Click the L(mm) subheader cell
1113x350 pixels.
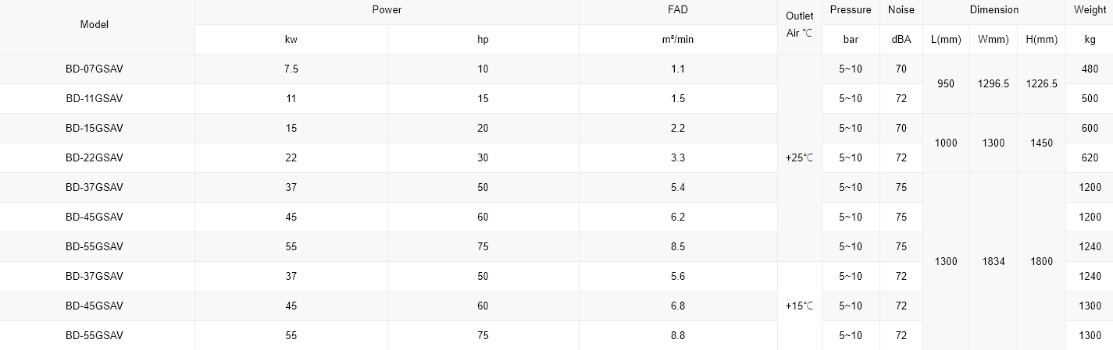pos(945,39)
